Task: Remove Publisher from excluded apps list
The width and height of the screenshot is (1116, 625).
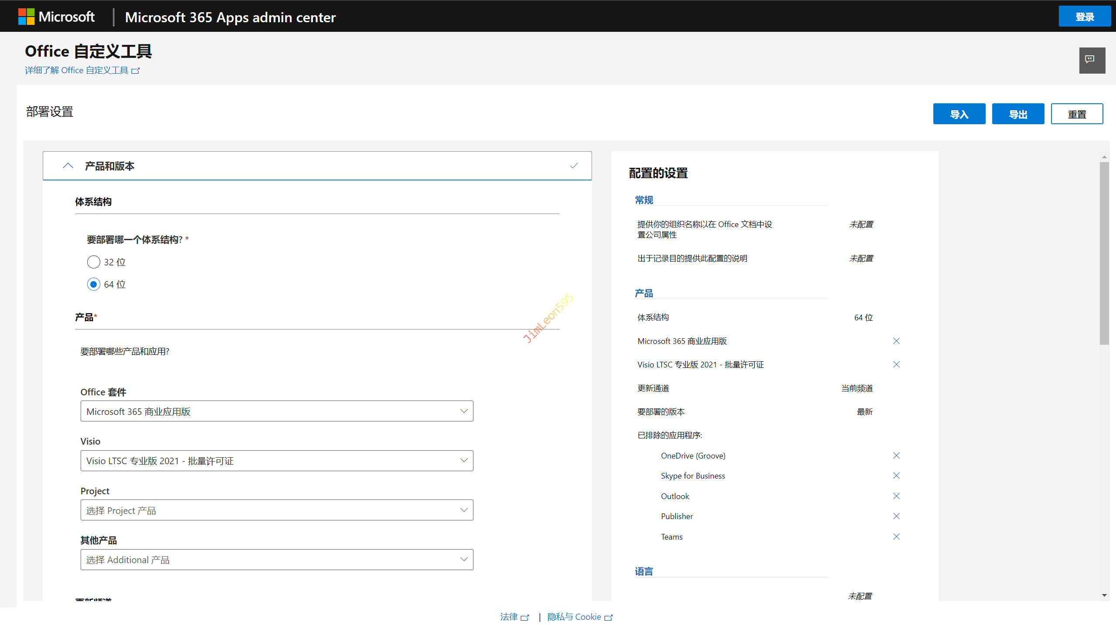Action: tap(896, 516)
